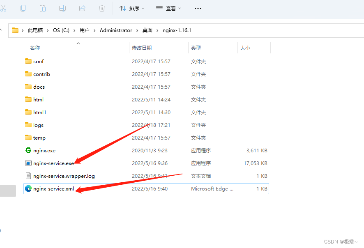Image resolution: width=364 pixels, height=248 pixels.
Task: Click the Rename icon in toolbar
Action: pyautogui.click(x=62, y=8)
